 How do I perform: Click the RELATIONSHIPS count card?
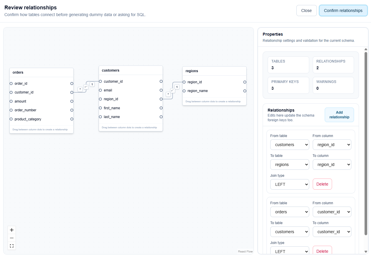pos(333,65)
